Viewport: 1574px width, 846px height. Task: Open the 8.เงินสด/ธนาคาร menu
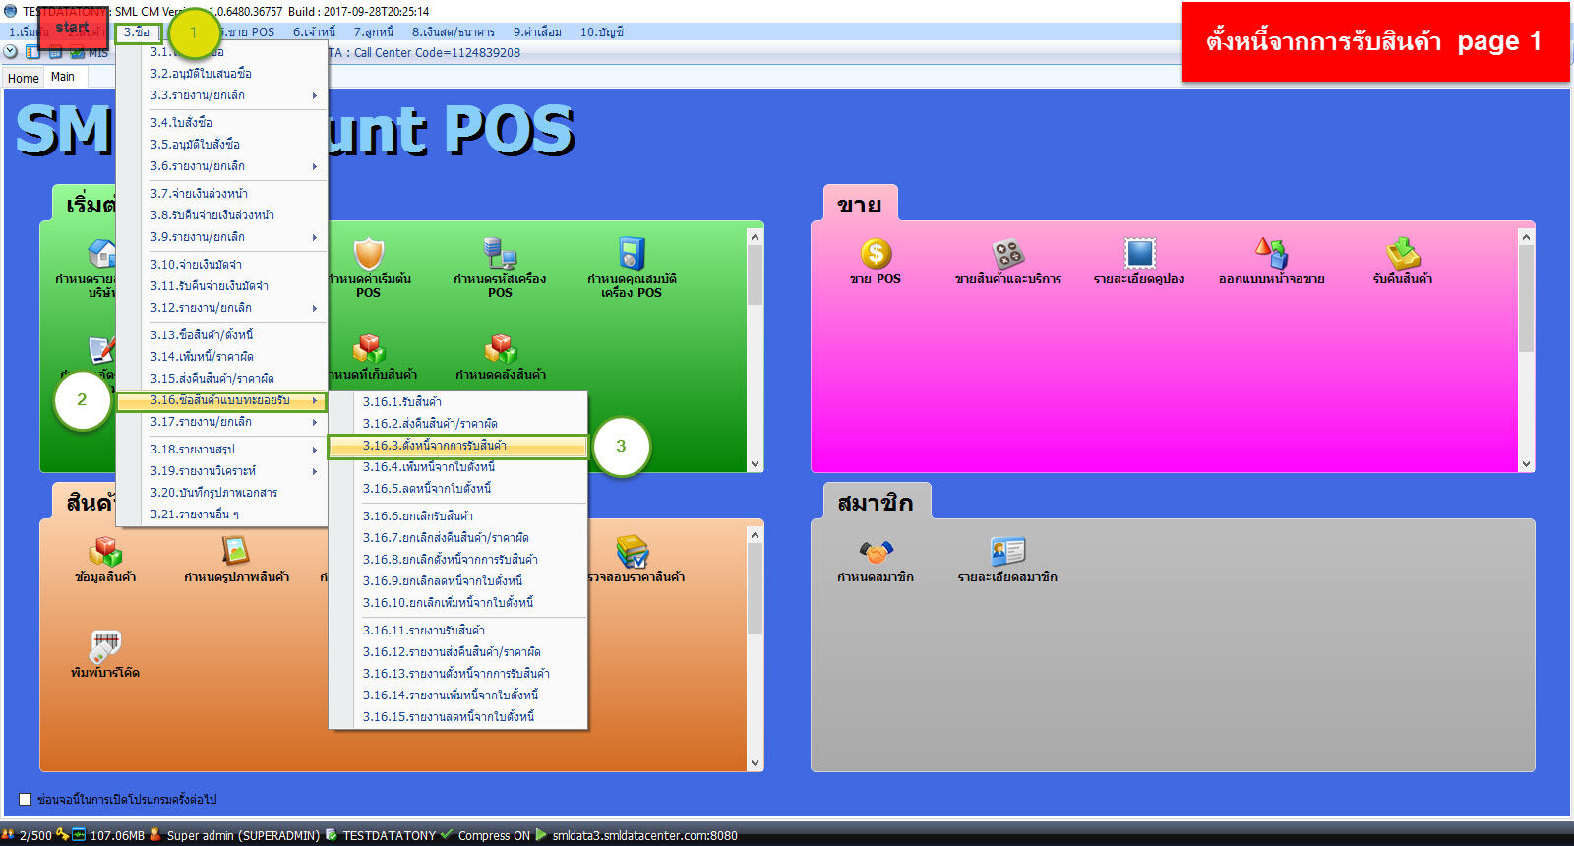coord(454,32)
